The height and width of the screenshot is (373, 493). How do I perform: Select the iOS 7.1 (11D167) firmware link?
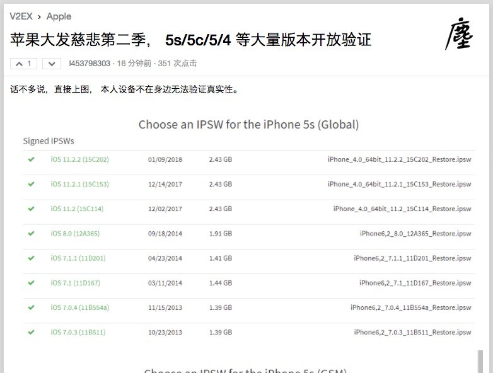75,283
